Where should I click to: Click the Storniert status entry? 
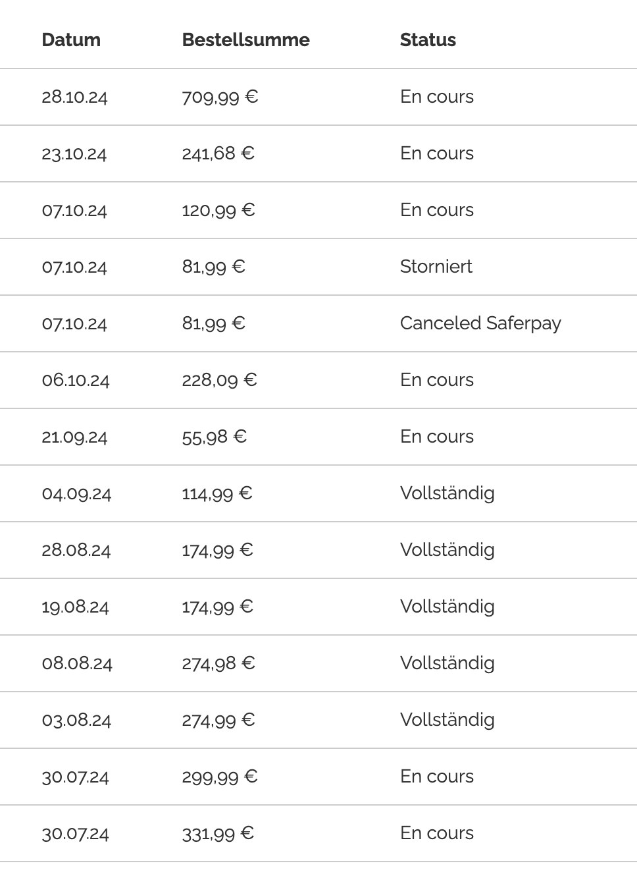[x=436, y=267]
